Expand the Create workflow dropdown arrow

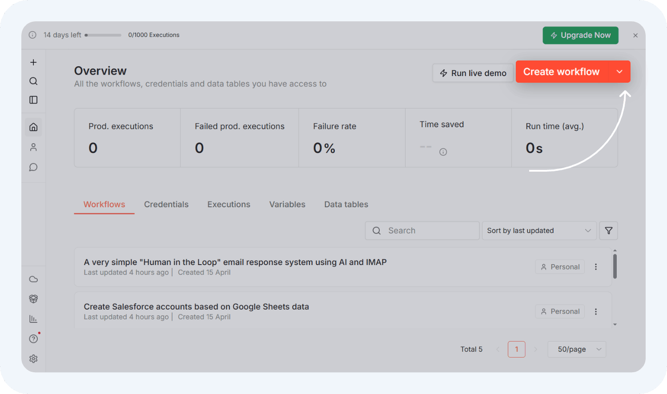pos(619,72)
